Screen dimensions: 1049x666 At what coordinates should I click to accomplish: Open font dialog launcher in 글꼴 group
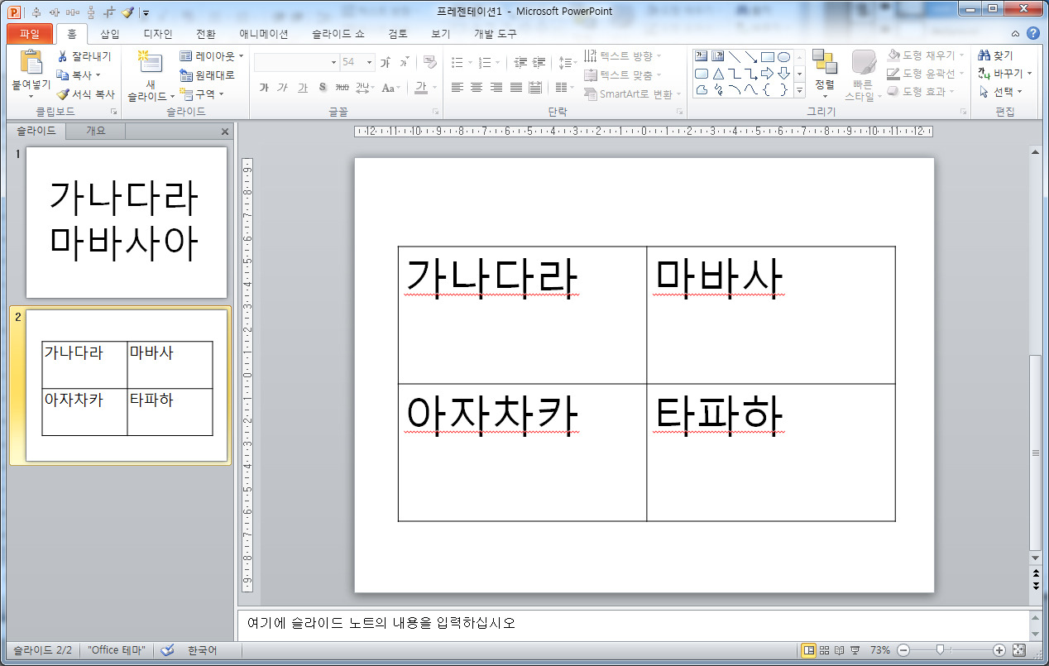[x=435, y=111]
